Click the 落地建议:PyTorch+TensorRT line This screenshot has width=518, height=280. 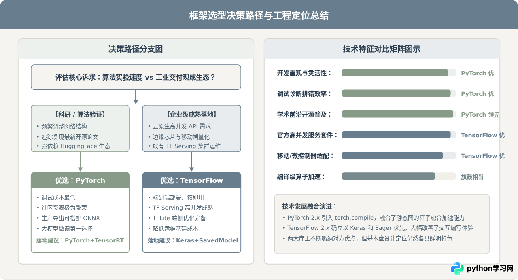click(x=80, y=240)
